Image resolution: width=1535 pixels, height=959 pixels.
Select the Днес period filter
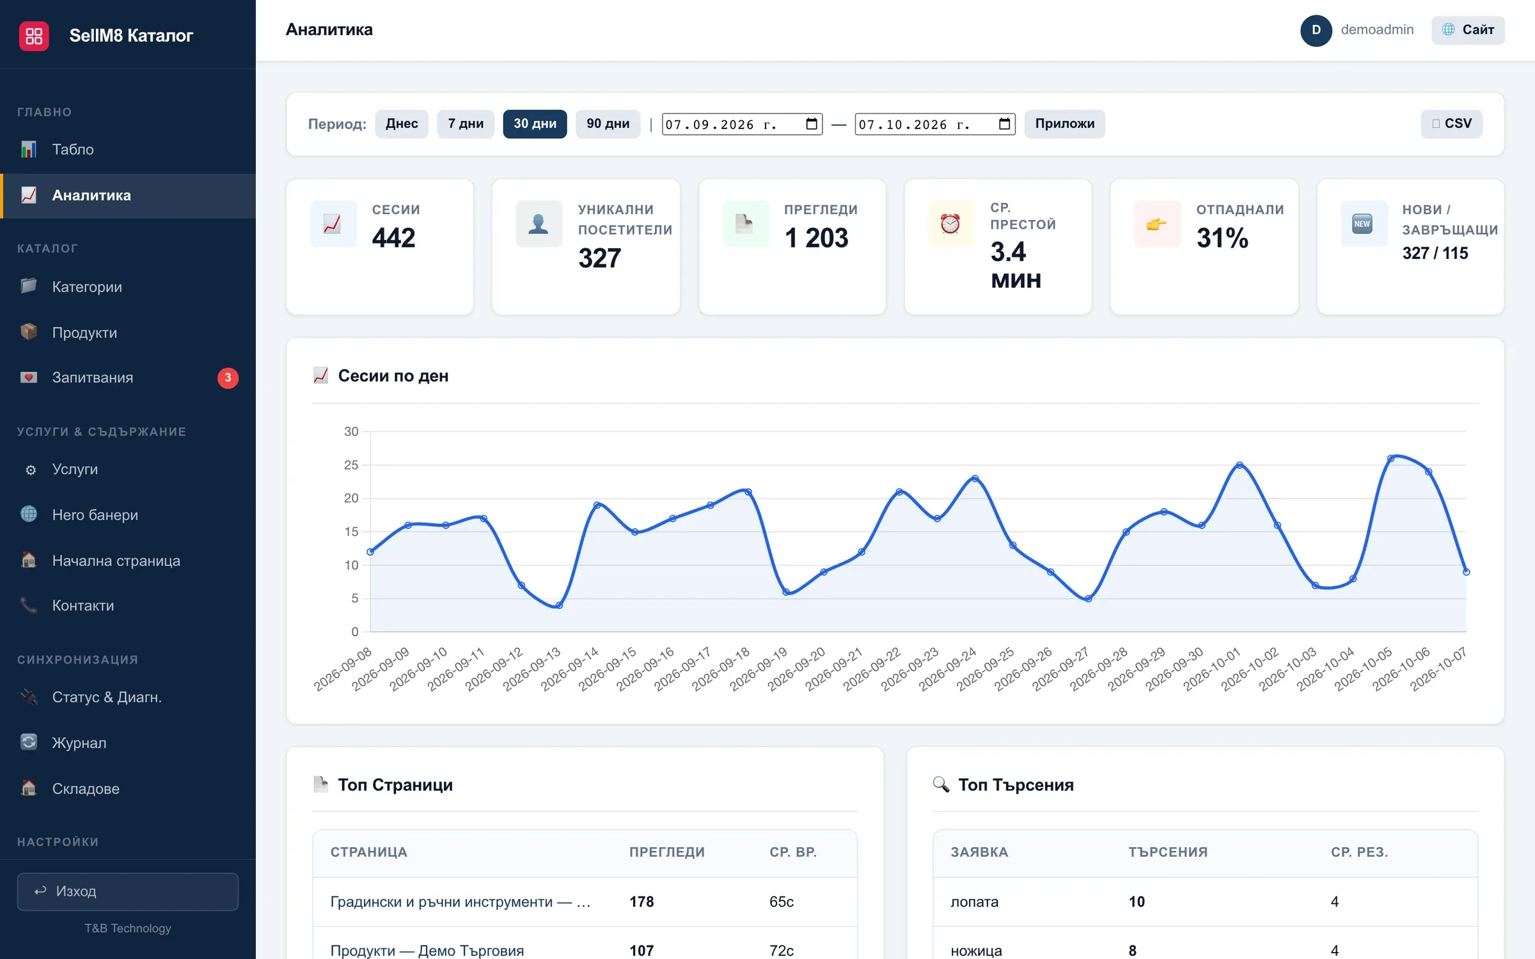[402, 124]
